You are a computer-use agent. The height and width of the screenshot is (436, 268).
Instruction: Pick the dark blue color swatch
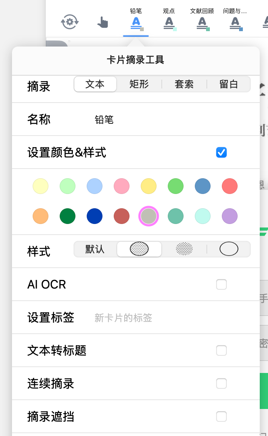click(95, 216)
